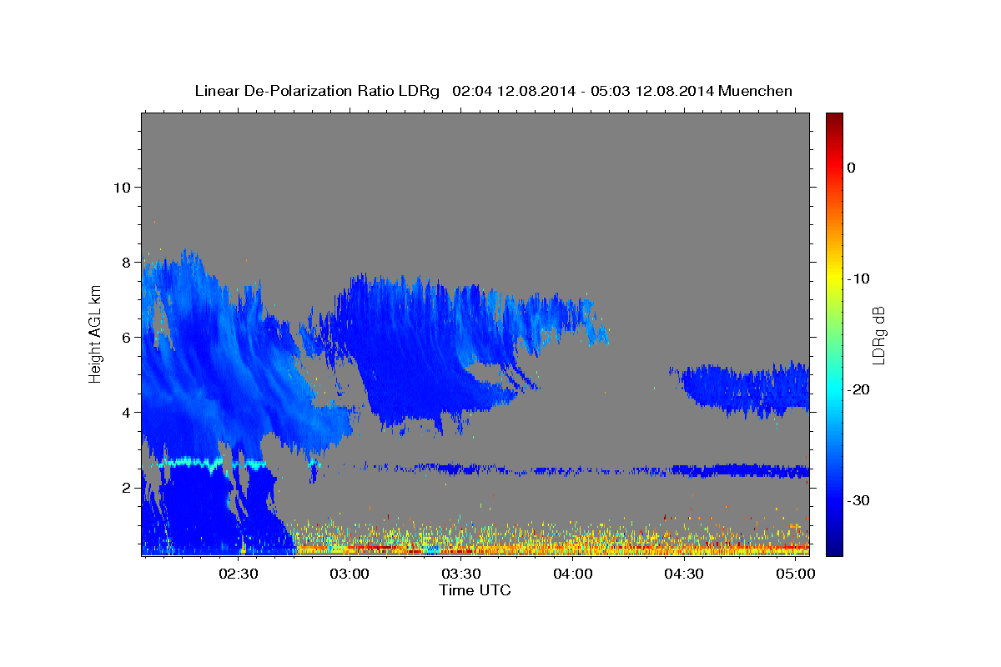Click the height tick label 8
This screenshot has width=1001, height=667.
click(x=125, y=262)
